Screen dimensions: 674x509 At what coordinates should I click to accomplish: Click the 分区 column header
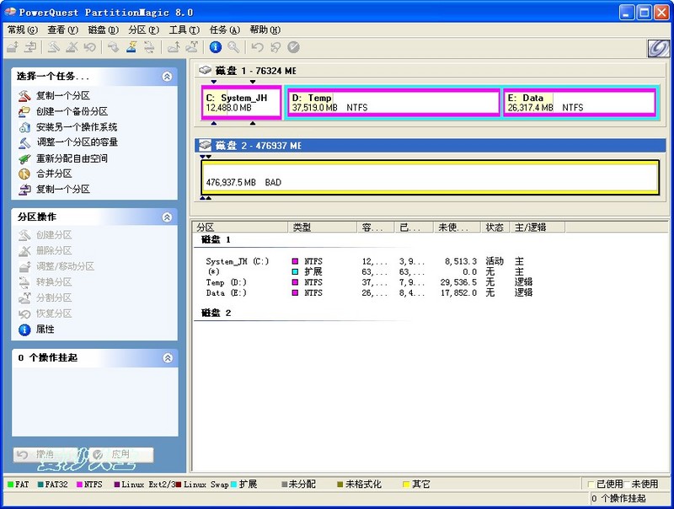click(241, 228)
